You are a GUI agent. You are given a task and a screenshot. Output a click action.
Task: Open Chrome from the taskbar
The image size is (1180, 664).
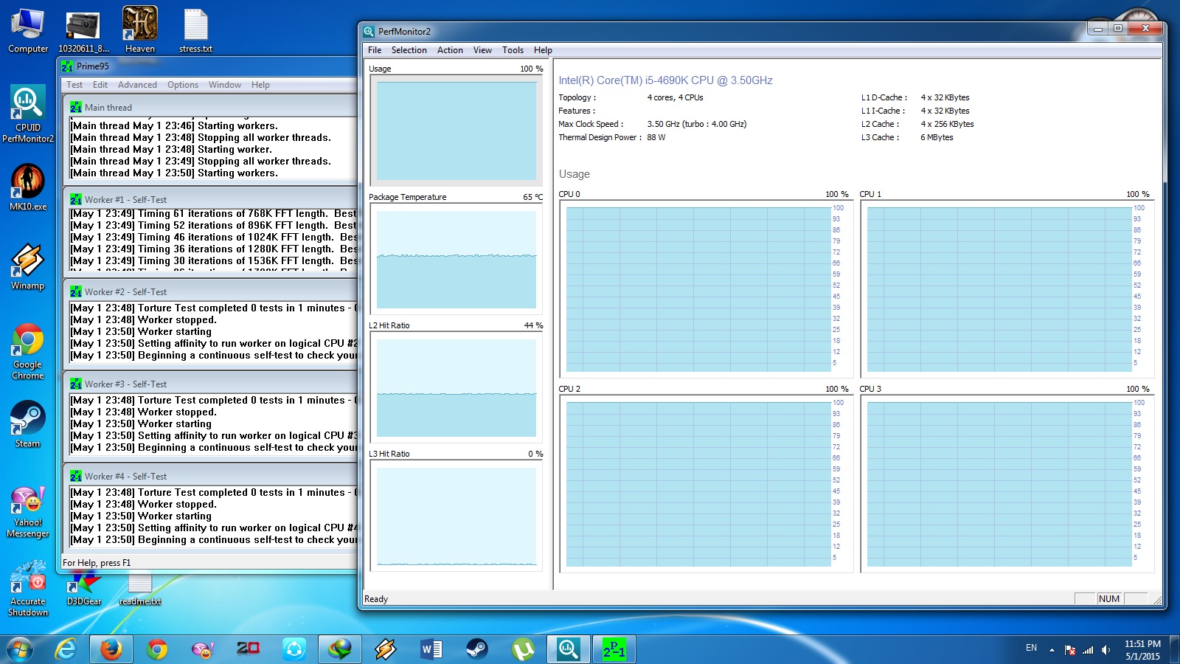coord(157,649)
